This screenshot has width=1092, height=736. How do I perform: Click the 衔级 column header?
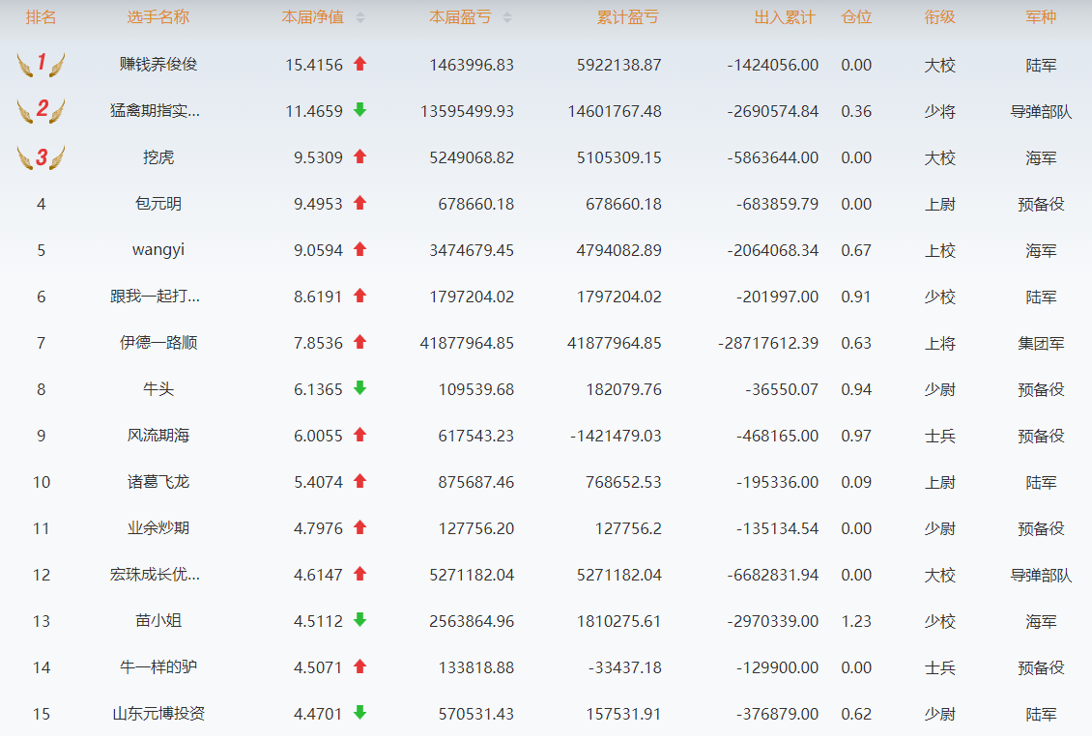939,17
